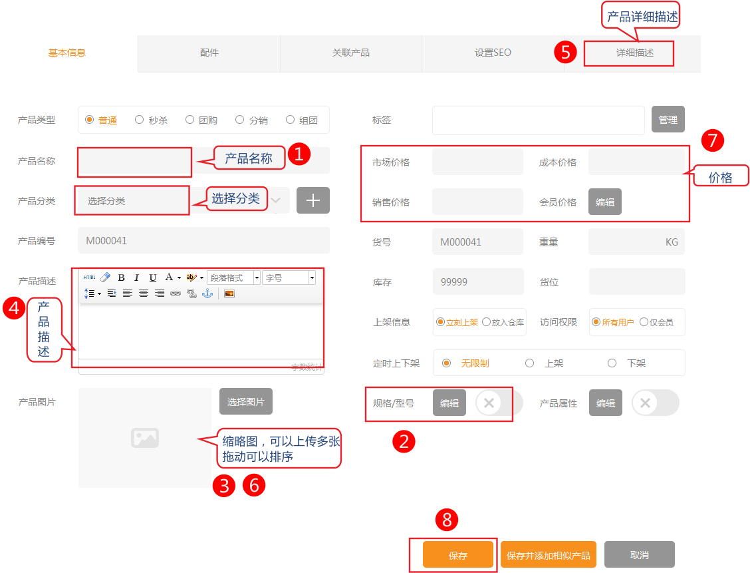Click into the 市场价格 input field
The width and height of the screenshot is (750, 573).
(x=477, y=162)
